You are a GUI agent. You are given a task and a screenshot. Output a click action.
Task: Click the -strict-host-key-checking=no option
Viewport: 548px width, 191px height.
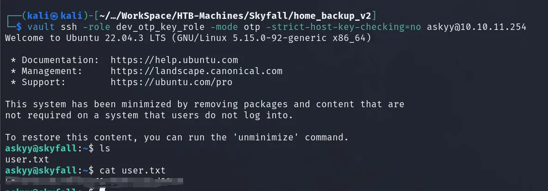344,27
